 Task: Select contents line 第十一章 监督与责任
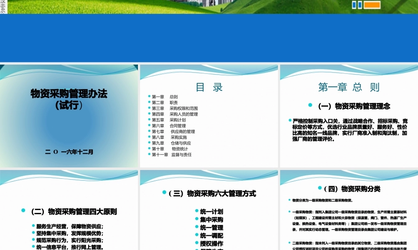[172, 155]
